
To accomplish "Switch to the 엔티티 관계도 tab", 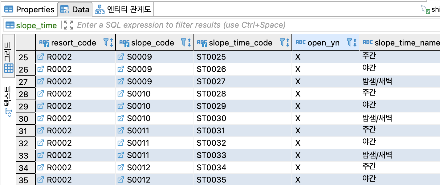I will click(123, 10).
